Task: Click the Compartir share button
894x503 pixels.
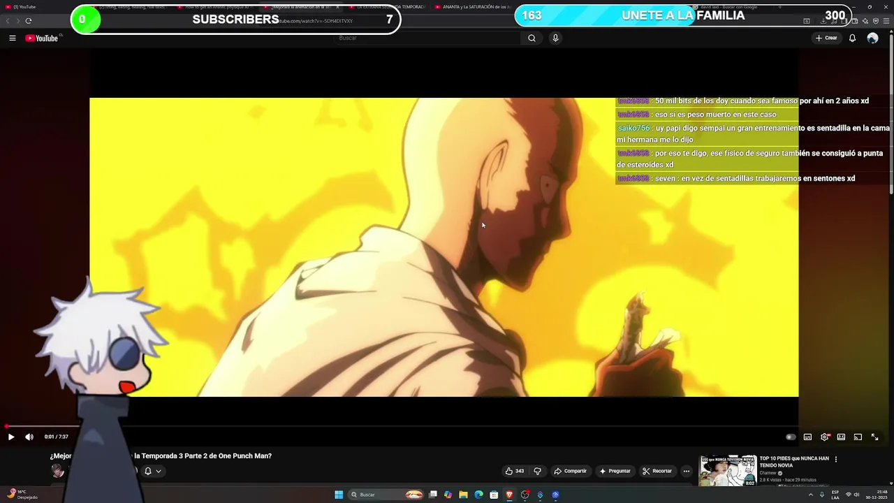Action: pyautogui.click(x=571, y=471)
